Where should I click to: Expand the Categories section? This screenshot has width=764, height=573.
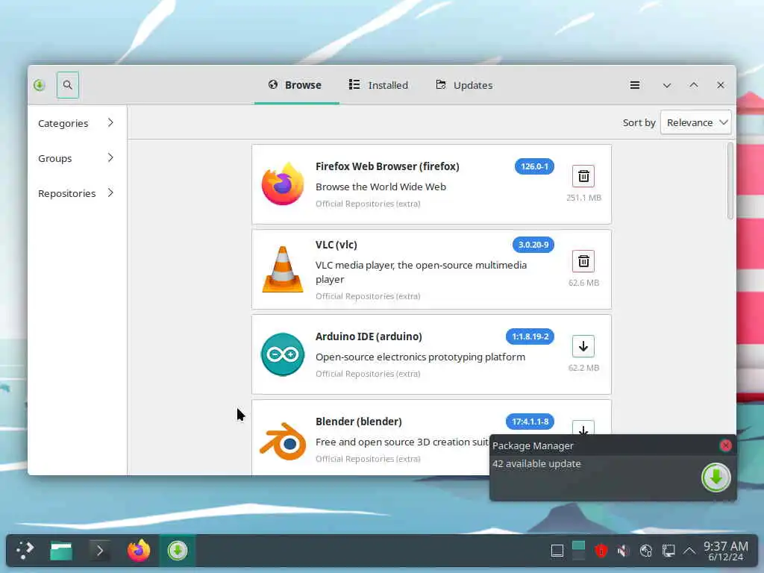pos(77,123)
